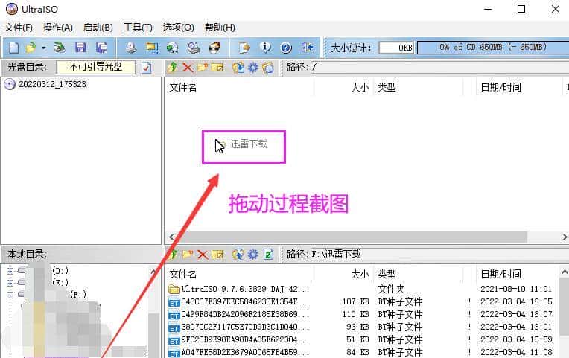Viewport: 569px width, 358px height.
Task: Click left arrow of image pane horizontal scrollbar
Action: click(x=171, y=237)
